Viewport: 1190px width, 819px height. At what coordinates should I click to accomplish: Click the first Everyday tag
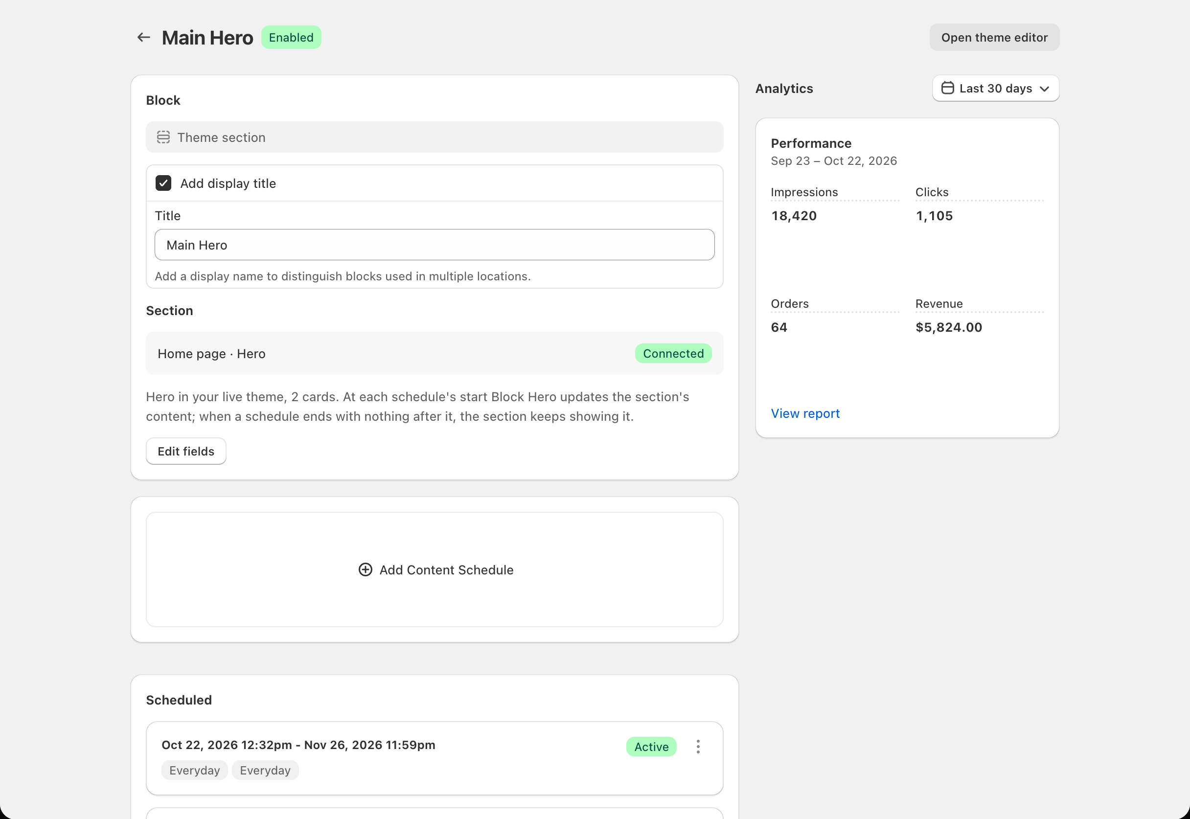194,770
